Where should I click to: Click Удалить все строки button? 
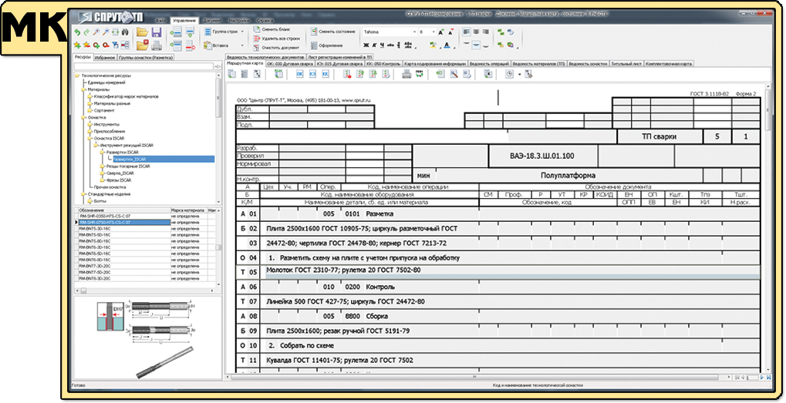pos(279,38)
